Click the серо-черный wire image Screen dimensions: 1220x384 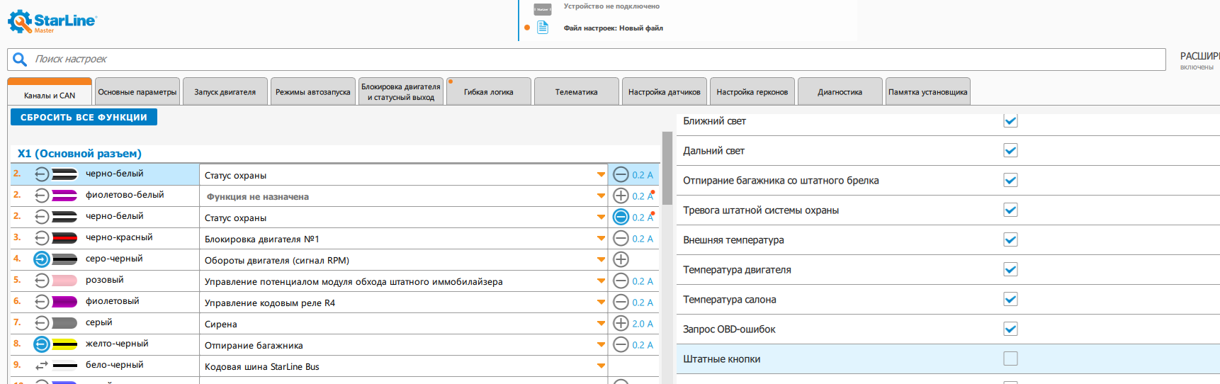[x=64, y=259]
